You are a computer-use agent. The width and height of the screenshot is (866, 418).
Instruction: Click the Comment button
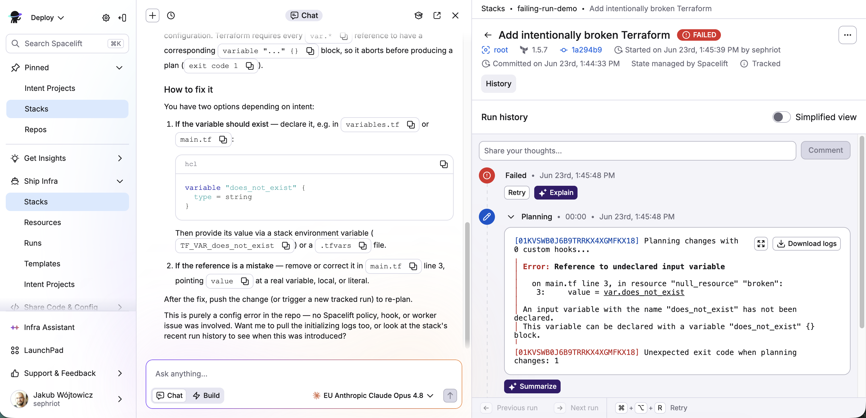(825, 150)
